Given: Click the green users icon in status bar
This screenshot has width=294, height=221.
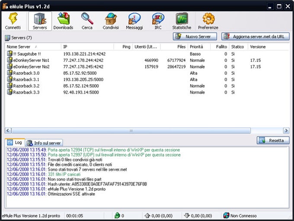Looking at the screenshot, I should point(117,215).
